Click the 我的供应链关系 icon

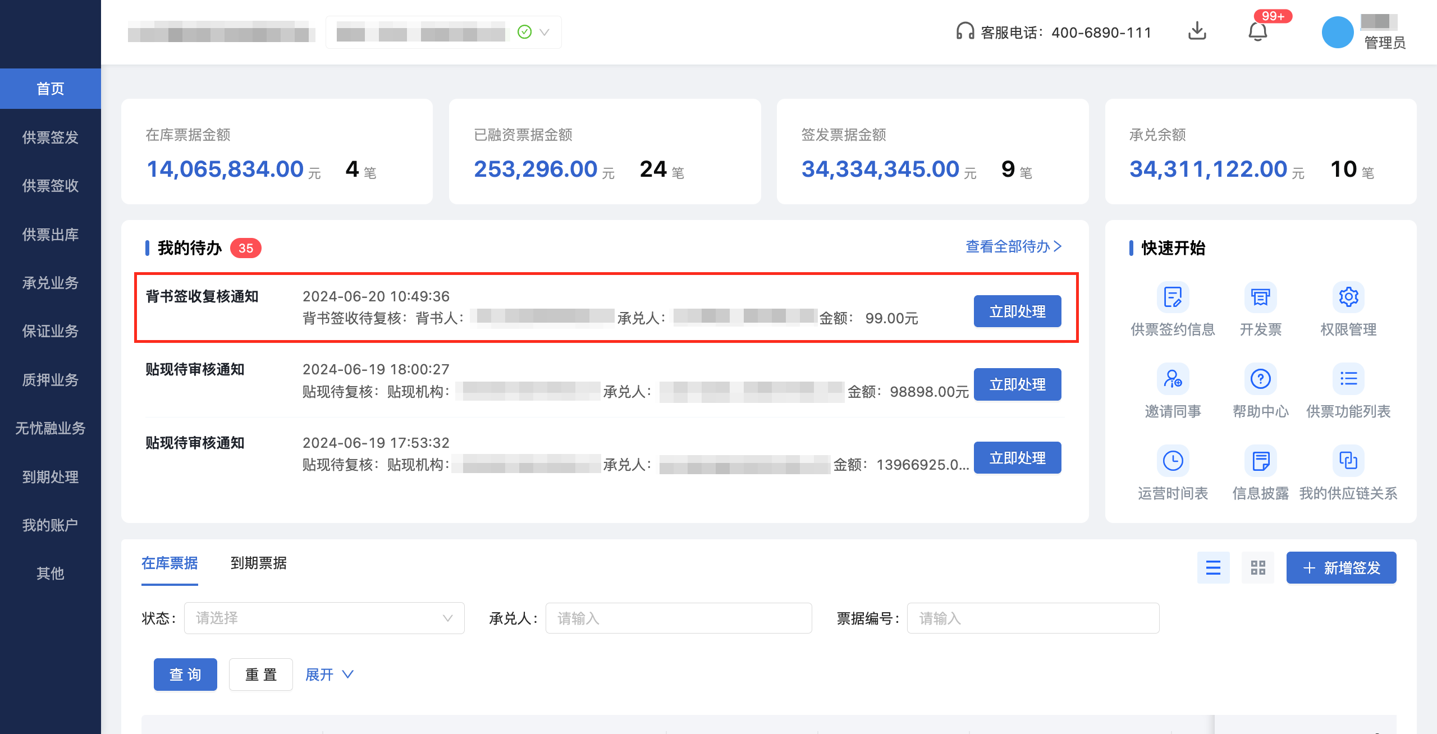pos(1348,461)
